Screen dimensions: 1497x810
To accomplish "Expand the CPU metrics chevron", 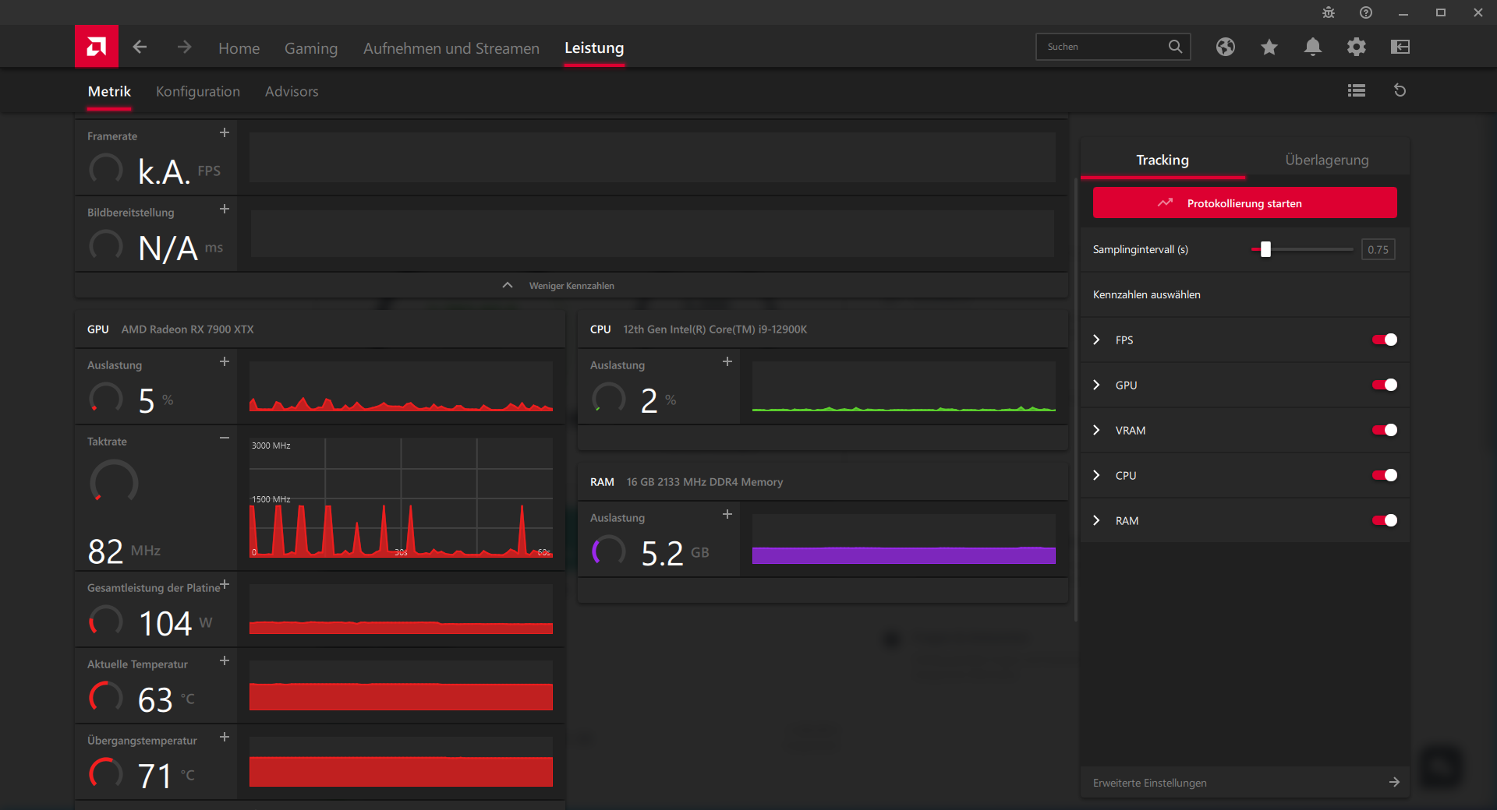I will (x=1096, y=475).
